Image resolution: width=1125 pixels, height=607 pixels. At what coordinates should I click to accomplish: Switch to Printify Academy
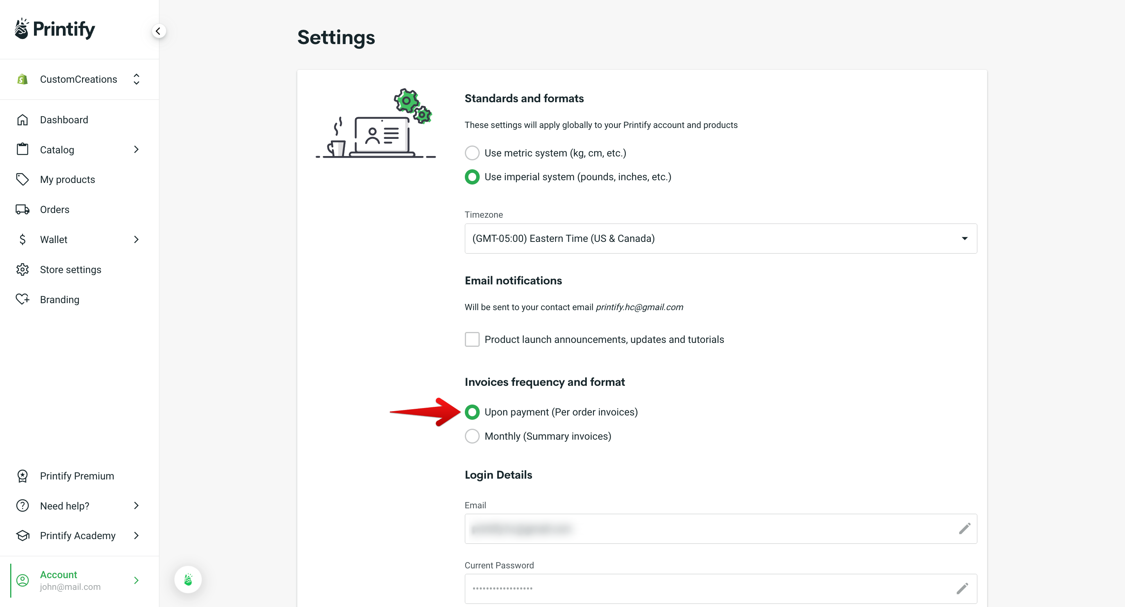(x=77, y=536)
